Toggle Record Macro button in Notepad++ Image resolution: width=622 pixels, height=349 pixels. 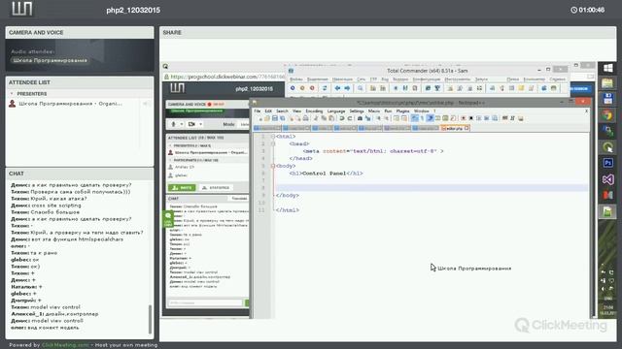point(464,118)
